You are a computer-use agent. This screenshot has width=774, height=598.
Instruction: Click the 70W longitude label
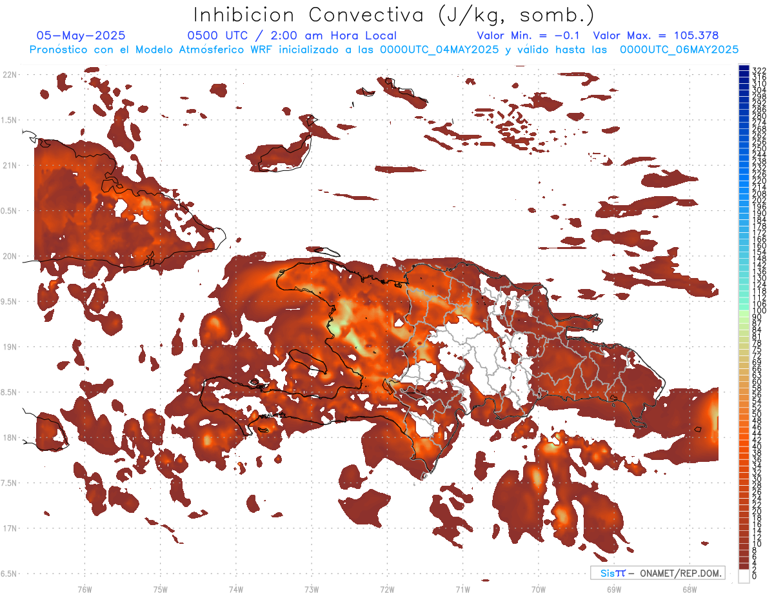(x=539, y=589)
